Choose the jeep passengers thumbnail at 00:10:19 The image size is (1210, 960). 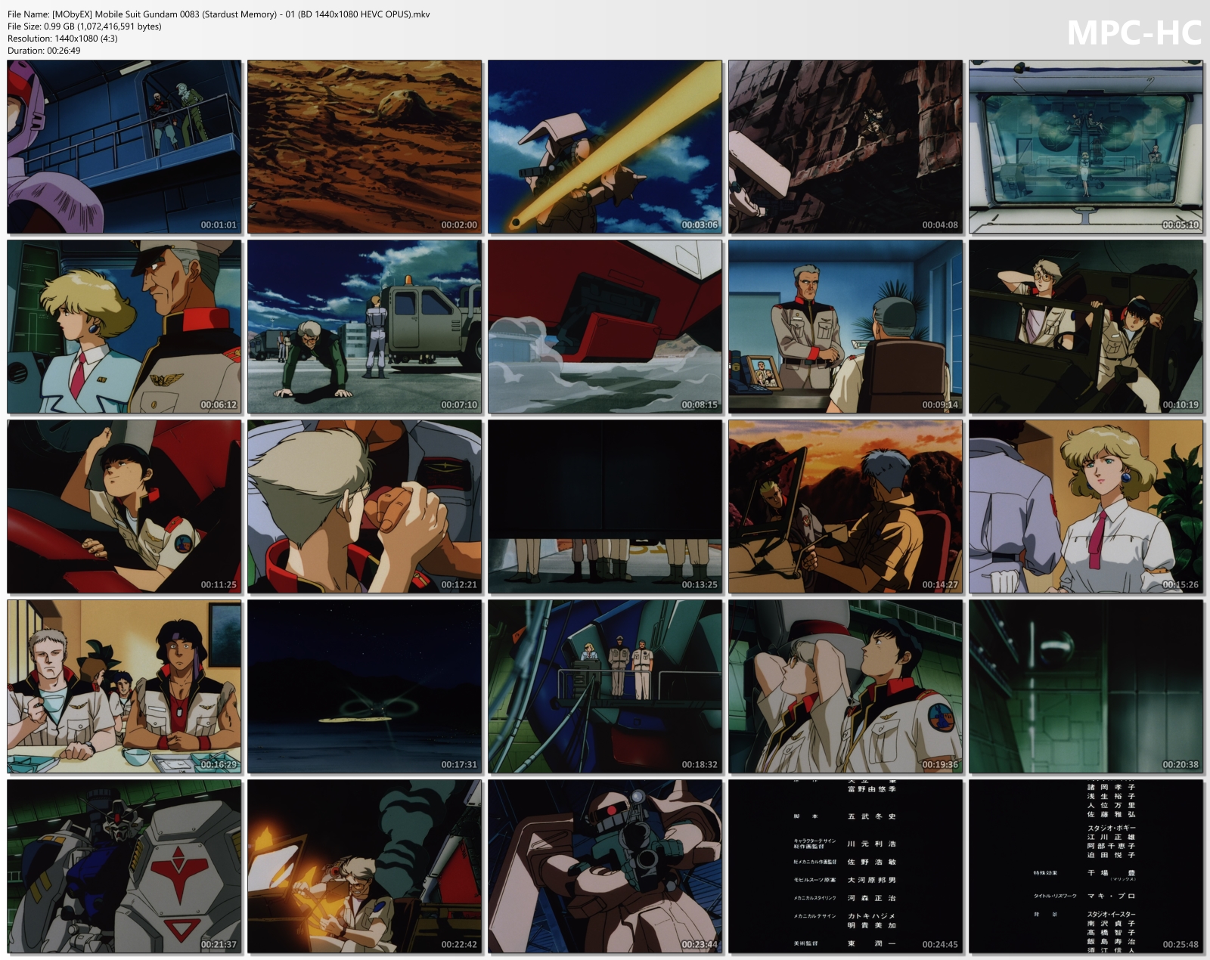pos(1086,327)
